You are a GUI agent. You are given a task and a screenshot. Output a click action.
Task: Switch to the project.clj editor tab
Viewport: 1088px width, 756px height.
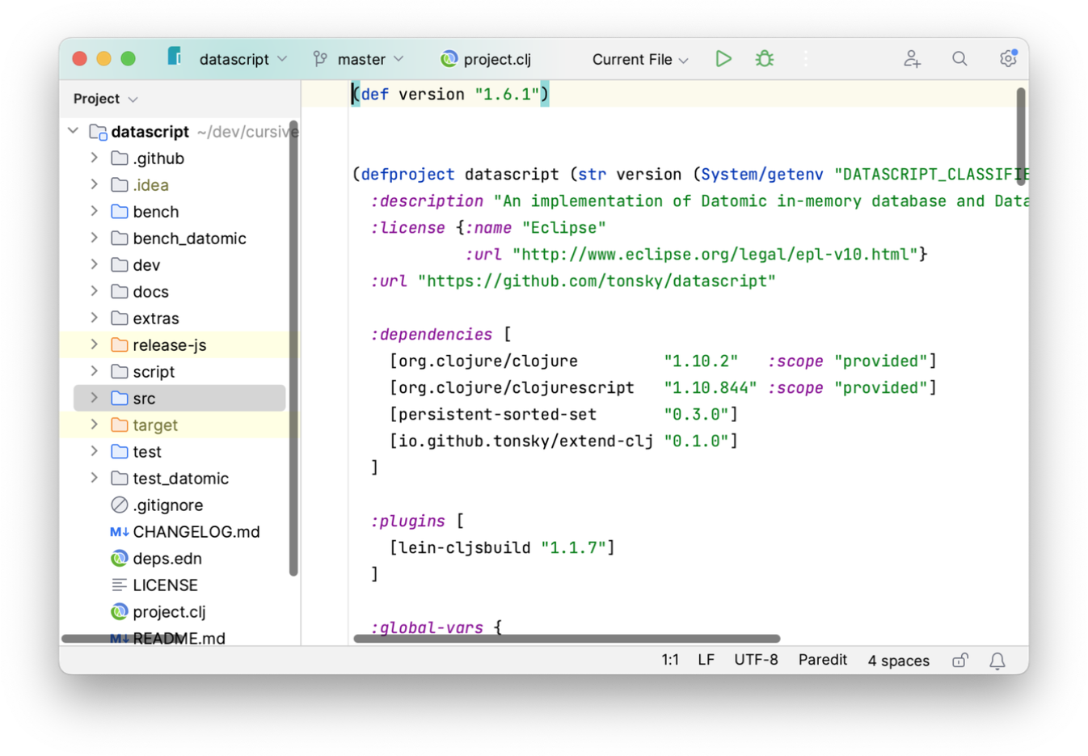coord(486,59)
